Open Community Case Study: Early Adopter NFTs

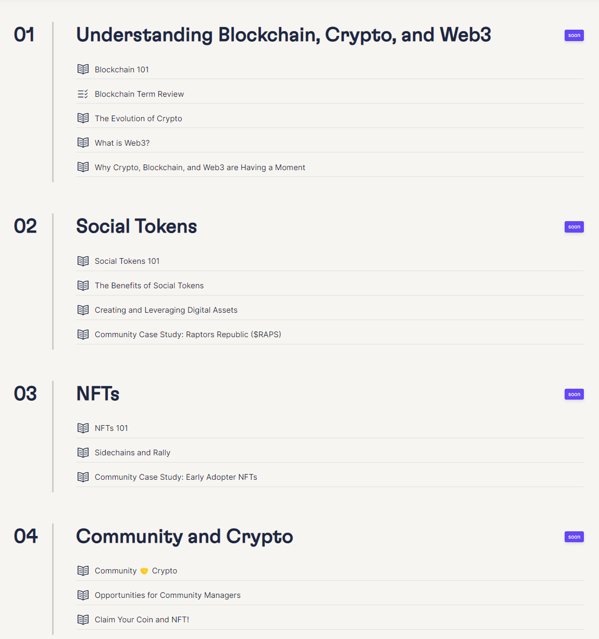[x=330, y=477]
